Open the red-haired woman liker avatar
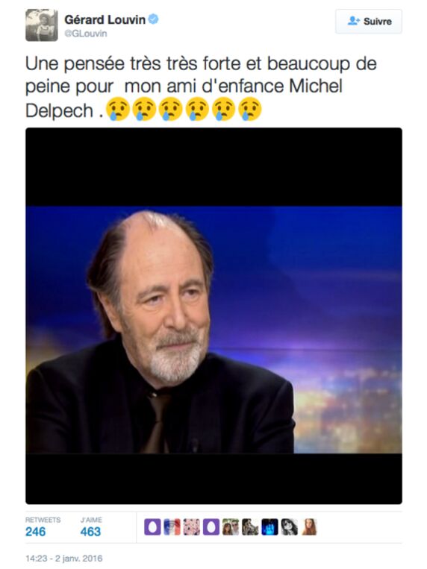The image size is (427, 569). [x=309, y=527]
